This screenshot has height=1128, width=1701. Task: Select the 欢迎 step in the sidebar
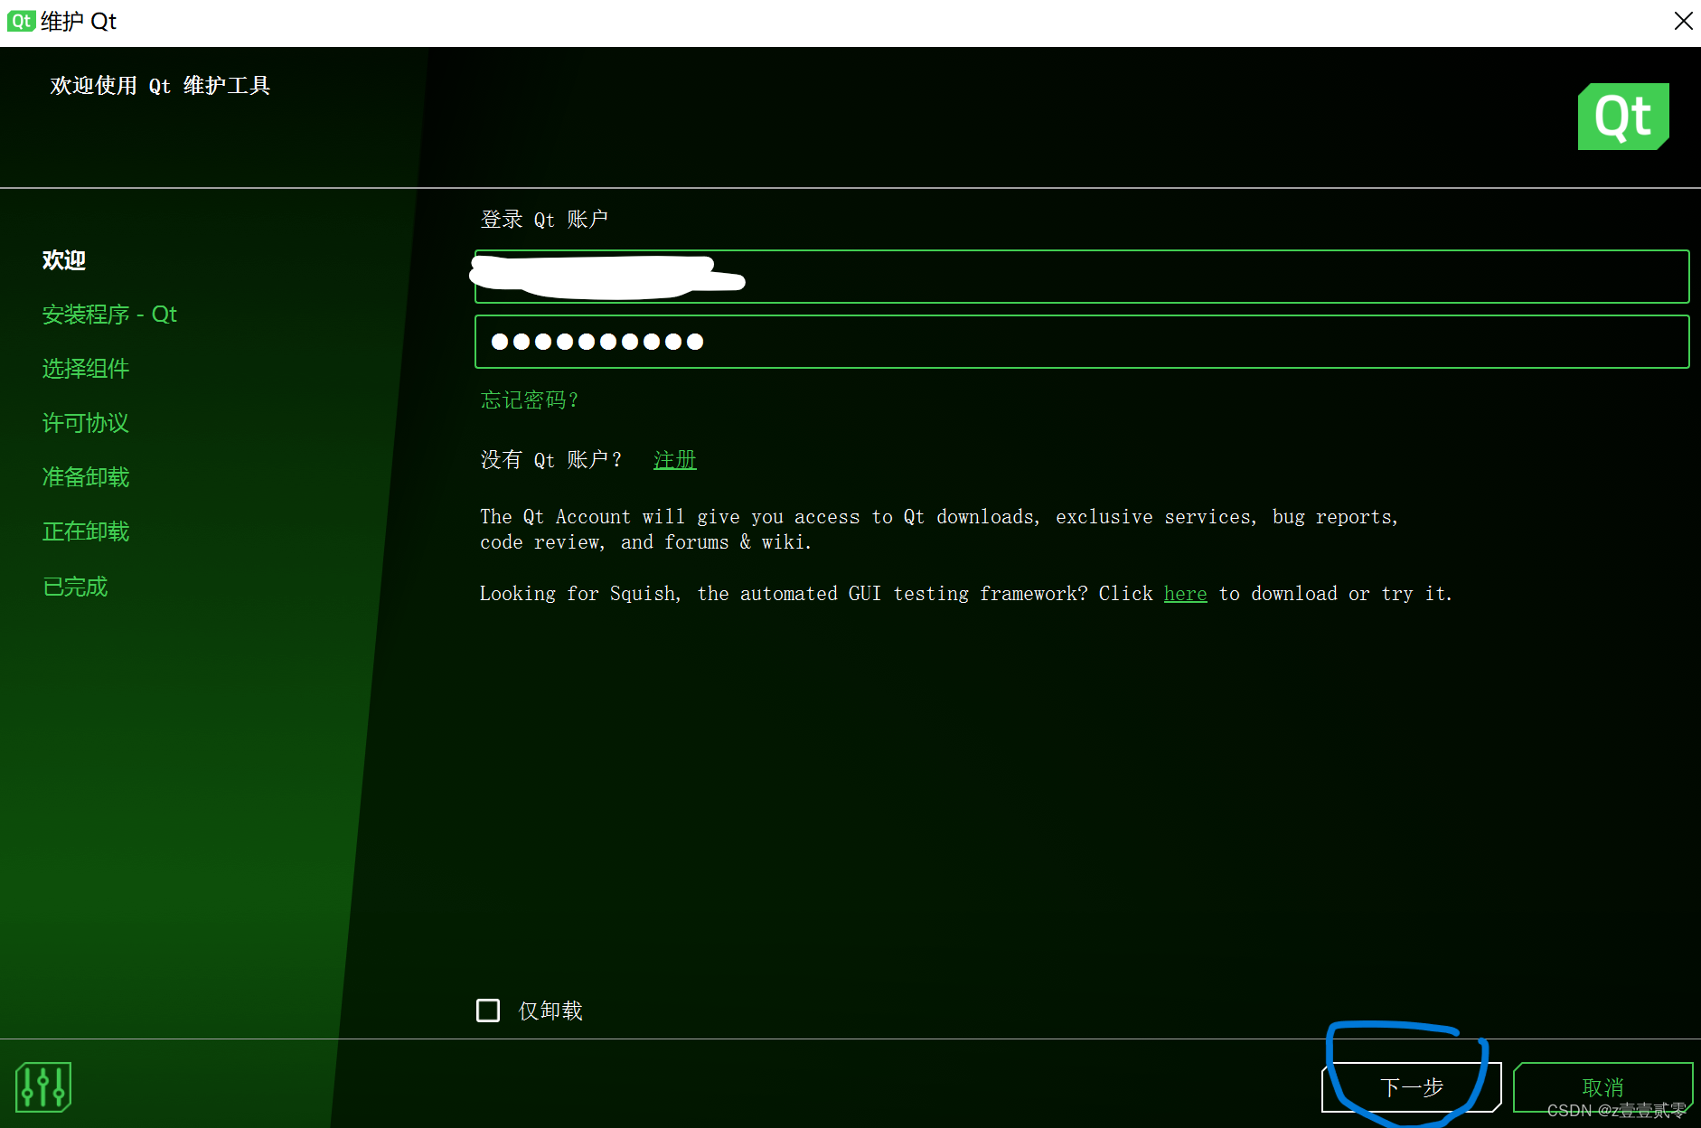pyautogui.click(x=64, y=260)
